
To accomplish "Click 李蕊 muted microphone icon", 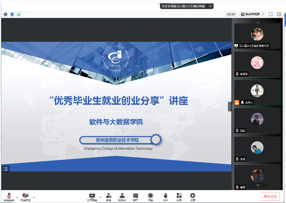I will [237, 159].
